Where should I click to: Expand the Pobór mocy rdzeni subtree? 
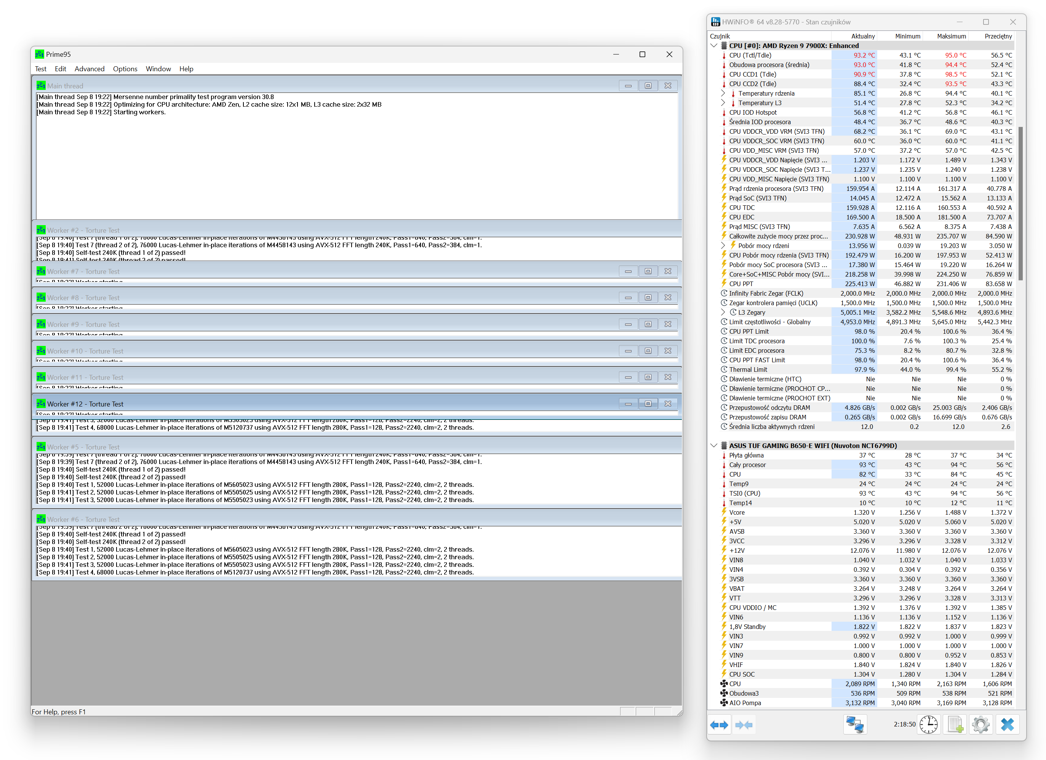tap(723, 246)
